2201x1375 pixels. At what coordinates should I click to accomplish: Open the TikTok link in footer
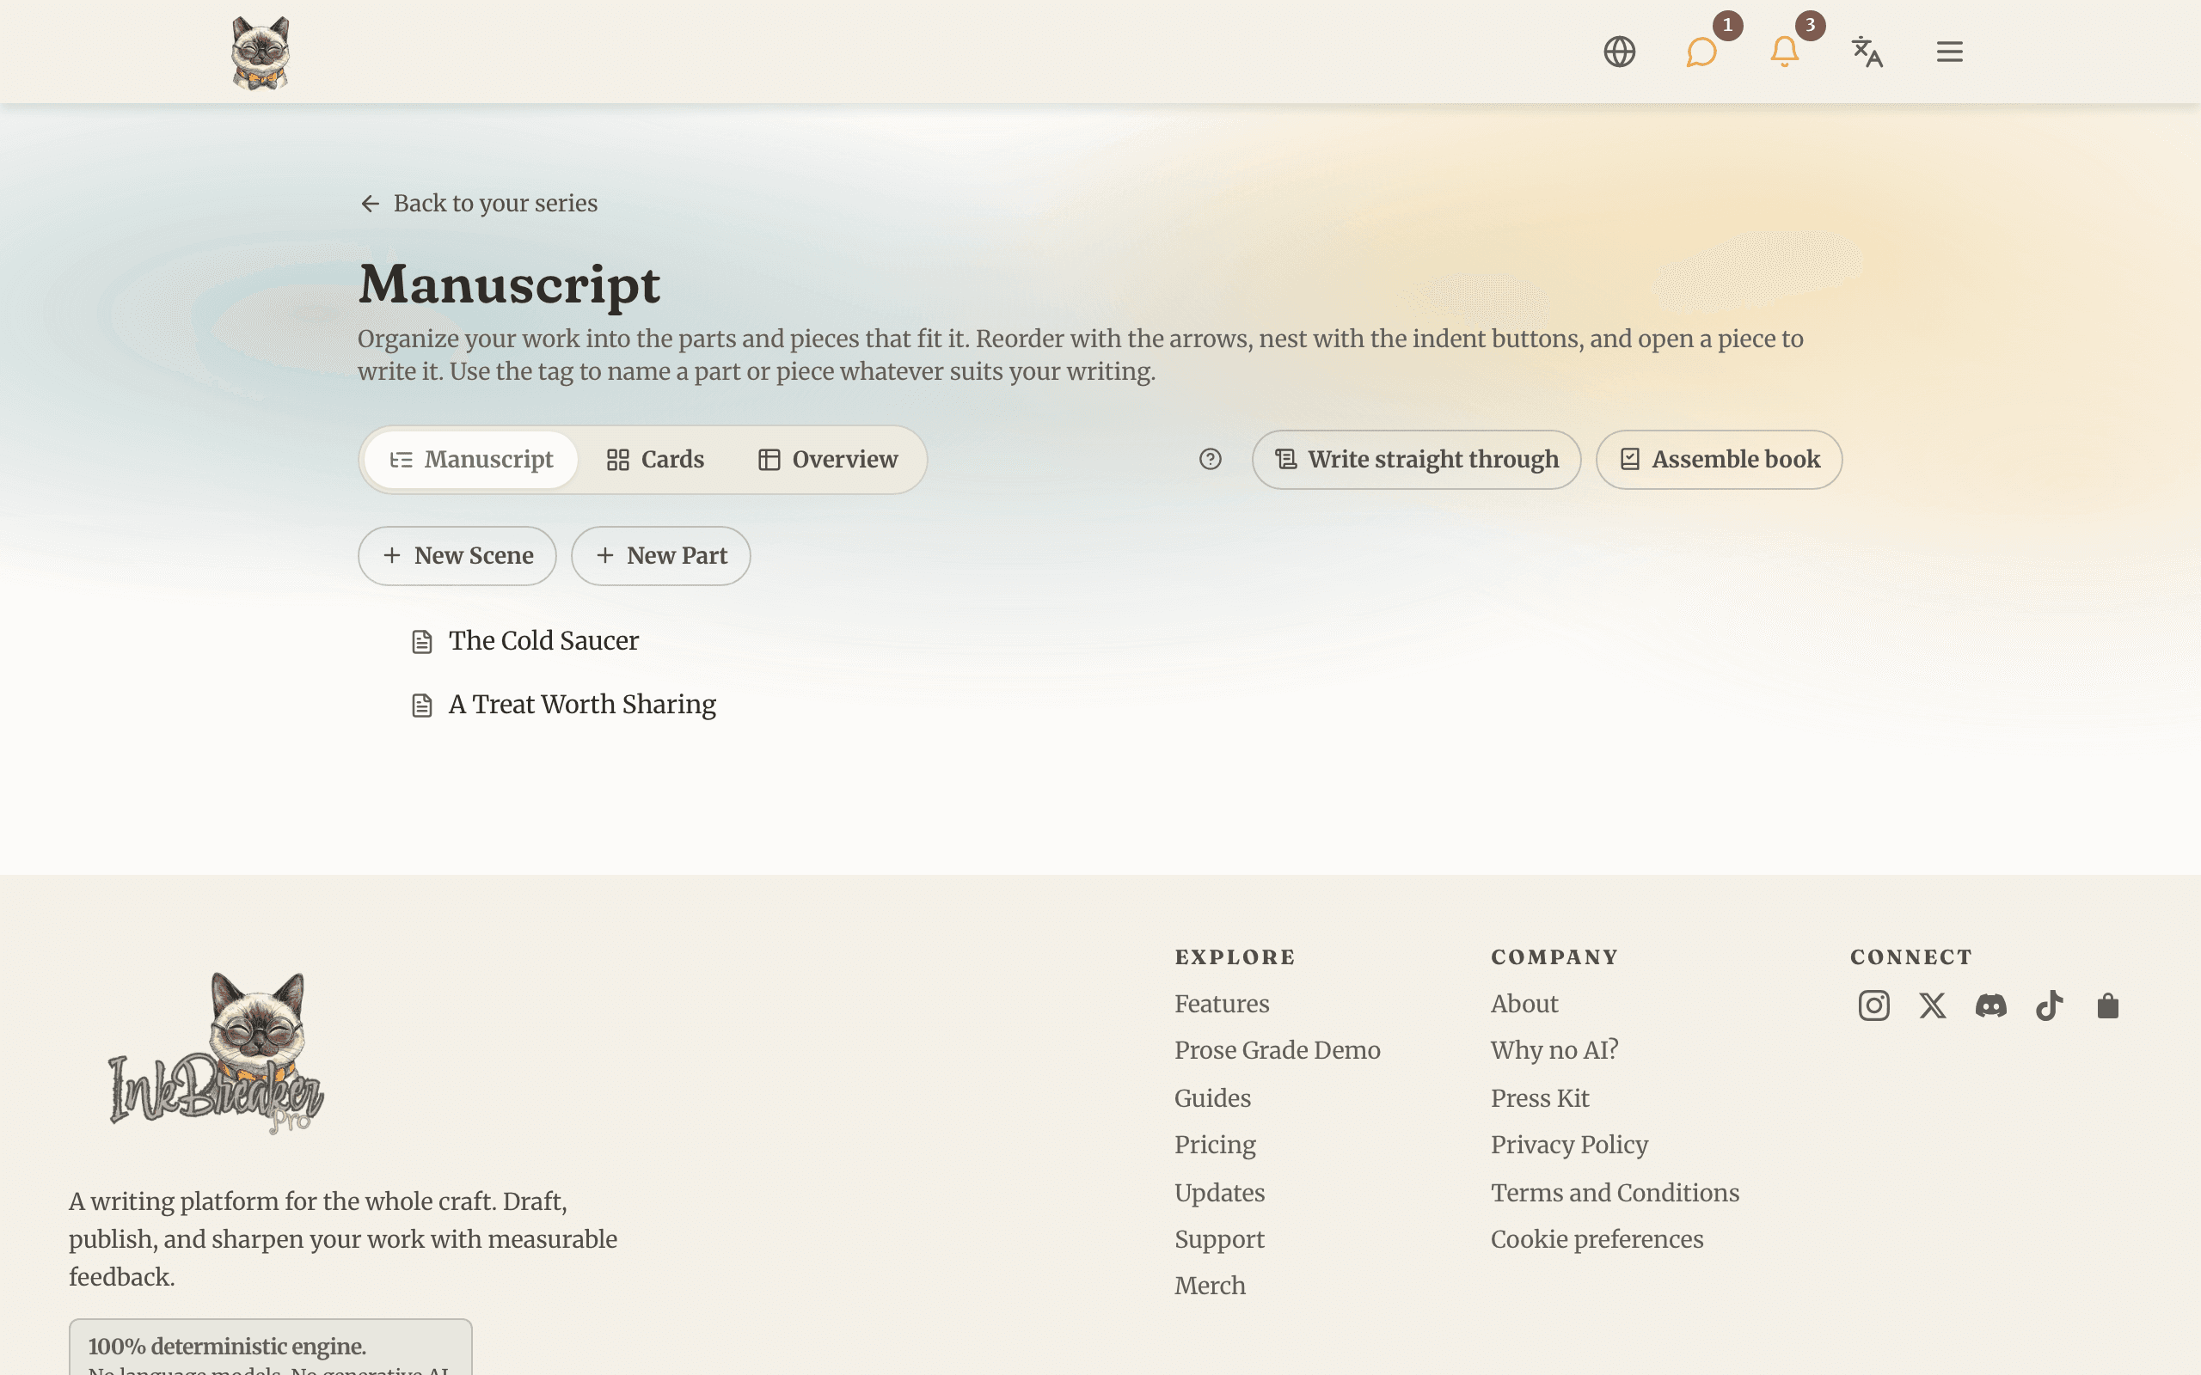pos(2049,1005)
